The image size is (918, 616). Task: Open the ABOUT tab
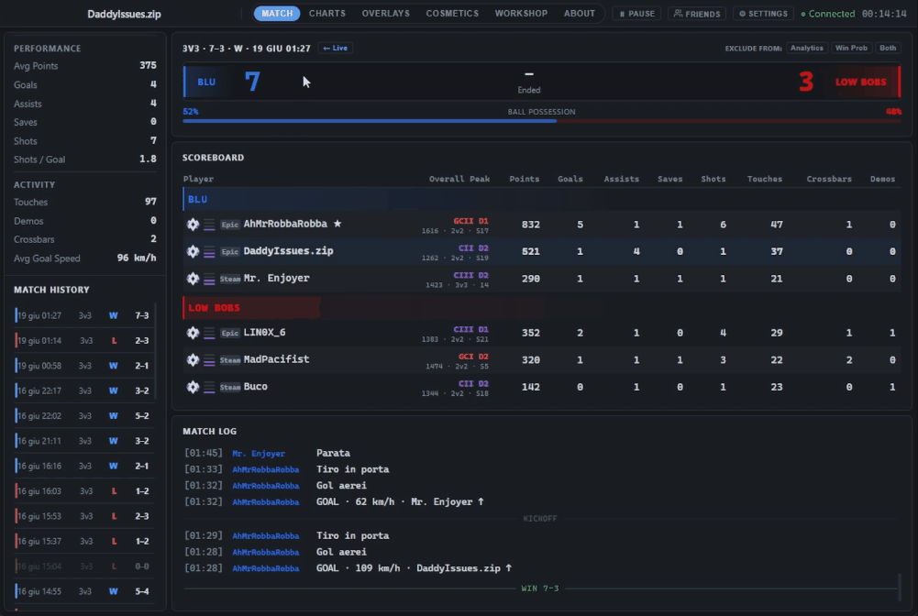579,14
